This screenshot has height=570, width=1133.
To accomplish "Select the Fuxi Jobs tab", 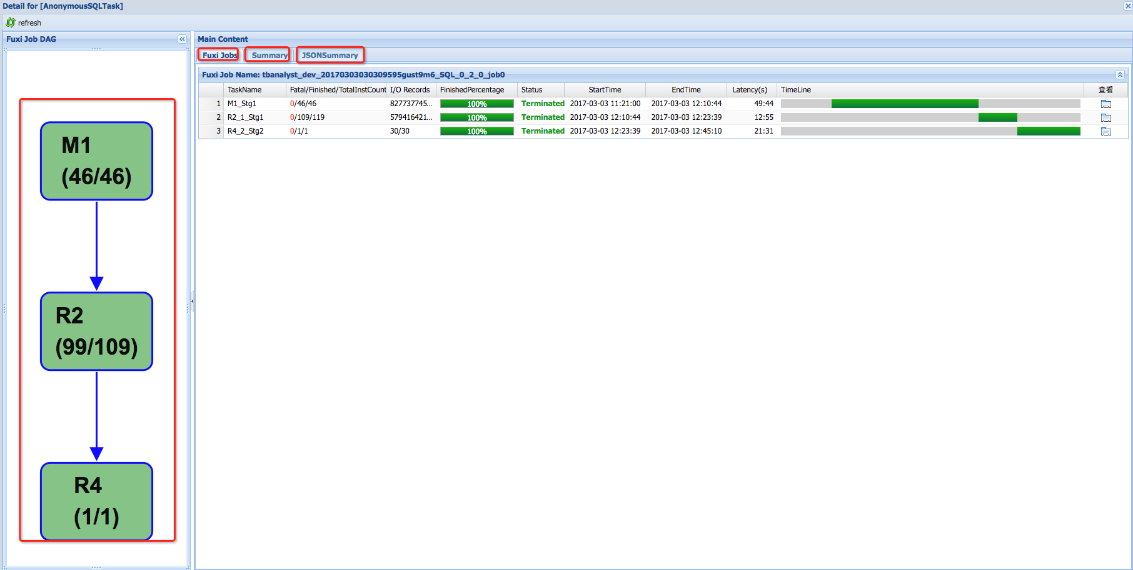I will (218, 55).
